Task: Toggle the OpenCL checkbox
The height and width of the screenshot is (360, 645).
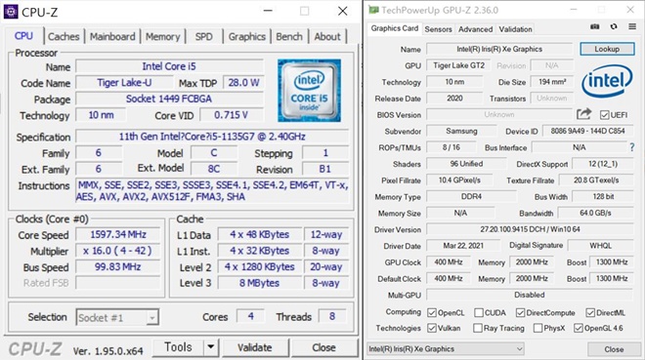Action: tap(432, 313)
